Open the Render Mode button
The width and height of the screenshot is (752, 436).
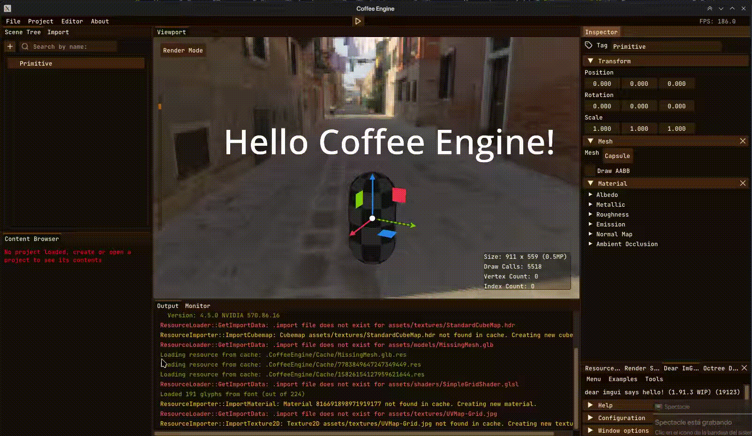tap(183, 50)
